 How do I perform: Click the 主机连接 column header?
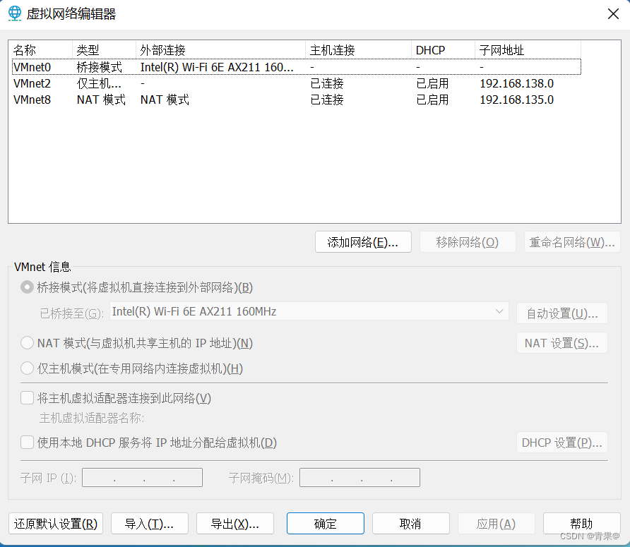tap(358, 50)
